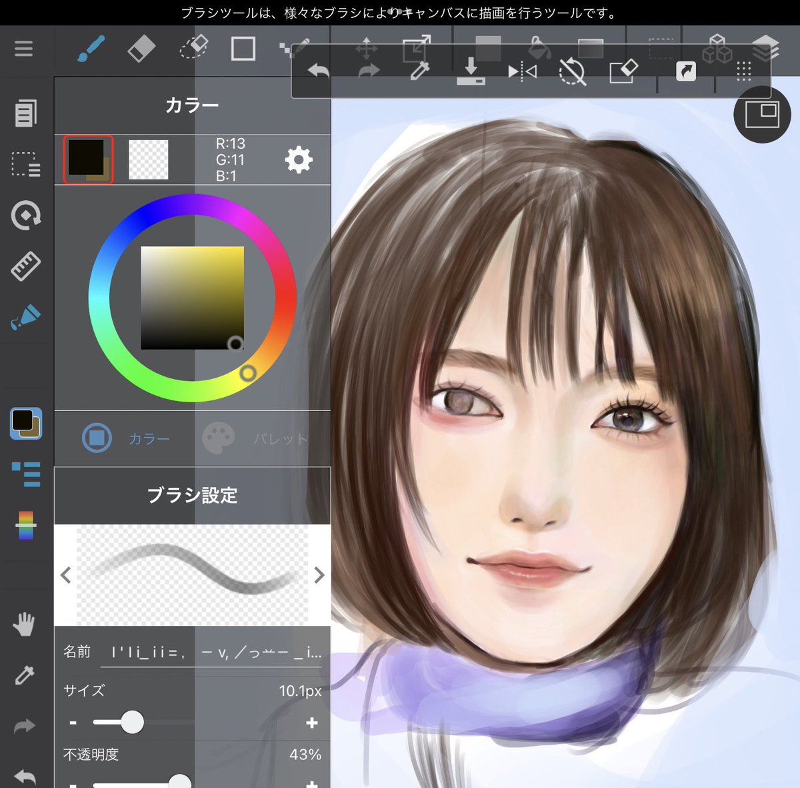Tap the brush stroke preview
Image resolution: width=800 pixels, height=788 pixels.
pyautogui.click(x=192, y=574)
